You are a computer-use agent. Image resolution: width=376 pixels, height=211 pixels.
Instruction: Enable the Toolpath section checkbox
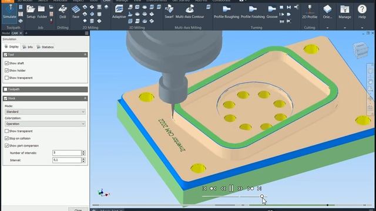[x=5, y=89]
